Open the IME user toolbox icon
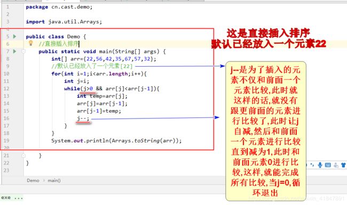This screenshot has height=205, width=347. pyautogui.click(x=336, y=165)
